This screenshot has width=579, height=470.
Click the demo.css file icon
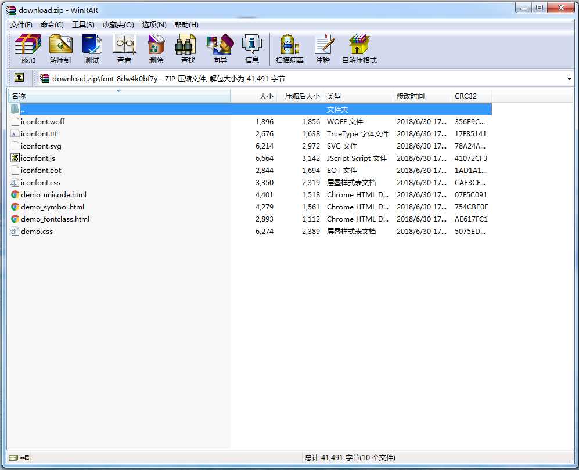pyautogui.click(x=15, y=231)
